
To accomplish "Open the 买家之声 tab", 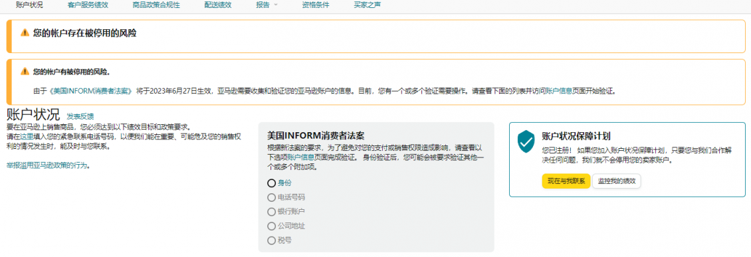I will tap(368, 5).
